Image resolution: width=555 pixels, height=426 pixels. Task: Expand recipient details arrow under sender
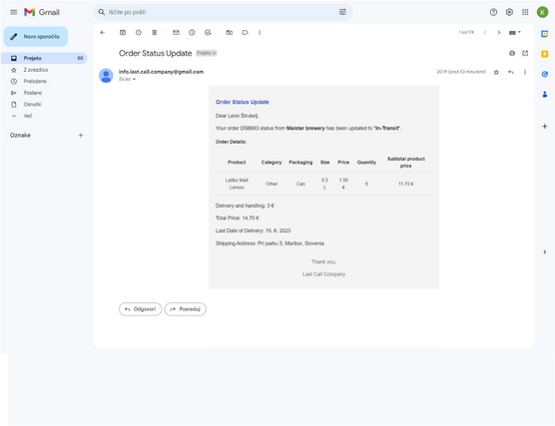[134, 79]
